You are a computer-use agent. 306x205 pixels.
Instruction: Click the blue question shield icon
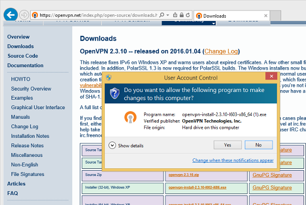coord(115,93)
